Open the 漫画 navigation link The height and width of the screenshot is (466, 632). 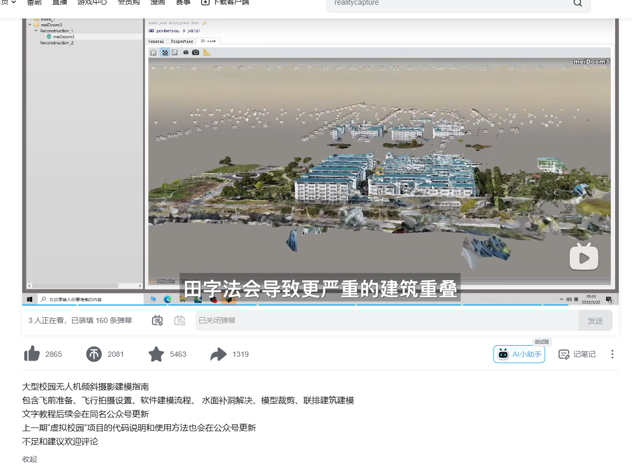click(x=157, y=3)
